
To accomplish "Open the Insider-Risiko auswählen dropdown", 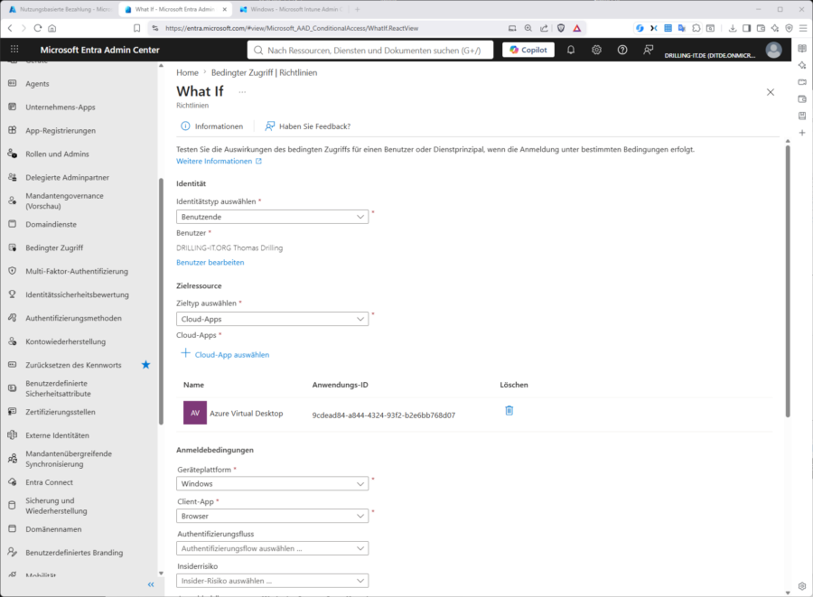I will click(x=272, y=581).
